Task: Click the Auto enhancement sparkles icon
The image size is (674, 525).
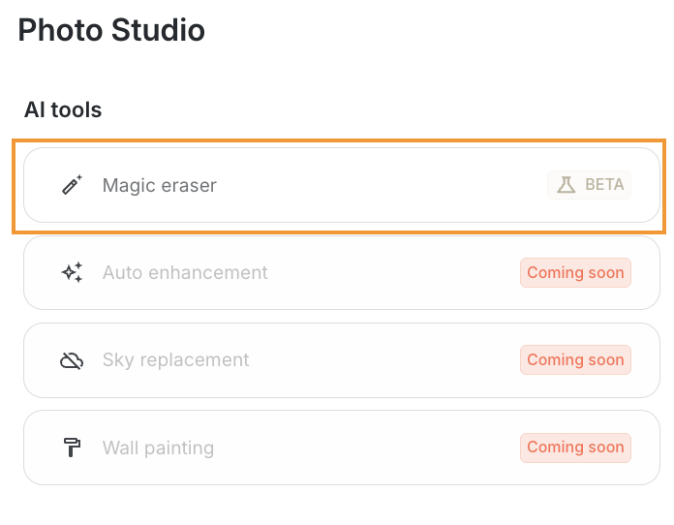Action: 72,272
